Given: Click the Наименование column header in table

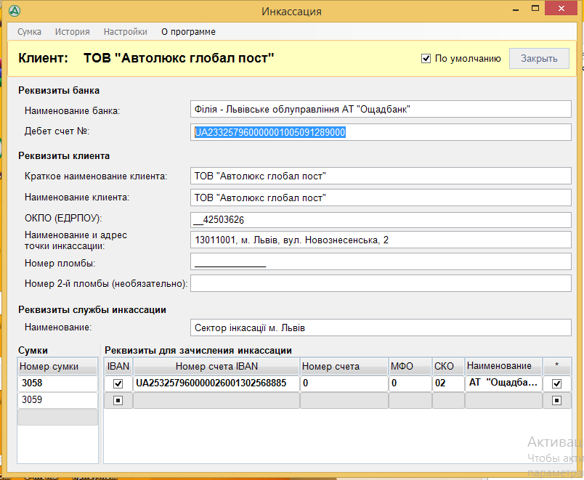Looking at the screenshot, I should 504,367.
